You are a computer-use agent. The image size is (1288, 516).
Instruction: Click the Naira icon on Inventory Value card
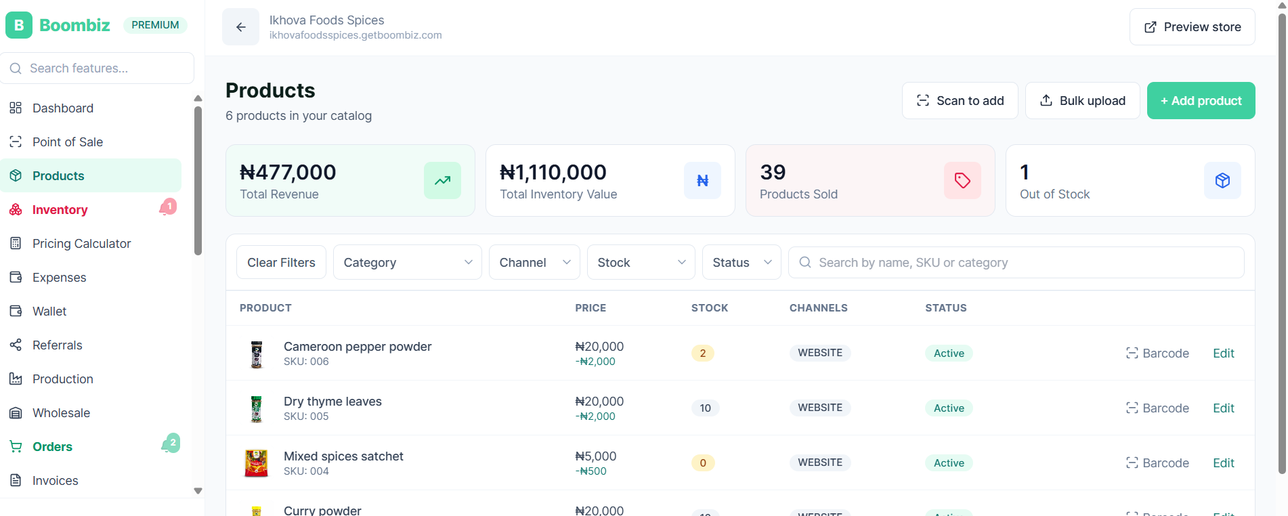point(702,181)
